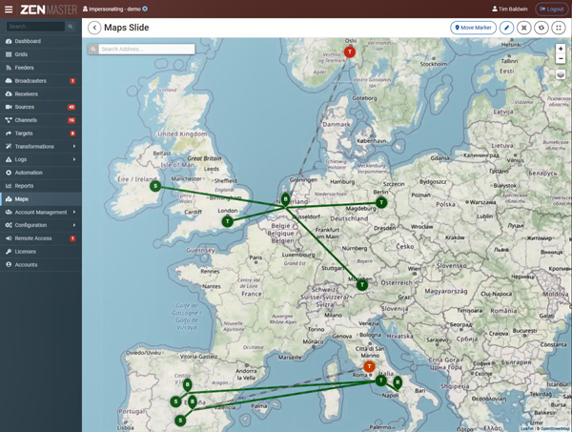
Task: Select the southernmost S marker in Spain
Action: tap(180, 421)
